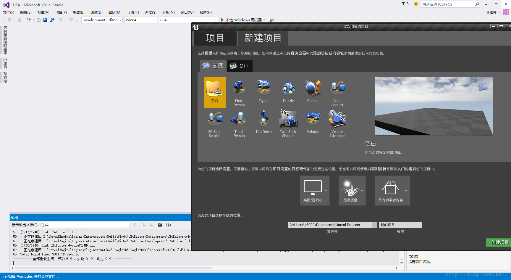Click Find in Files icon in toolbar
511x280 pixels.
[x=272, y=20]
